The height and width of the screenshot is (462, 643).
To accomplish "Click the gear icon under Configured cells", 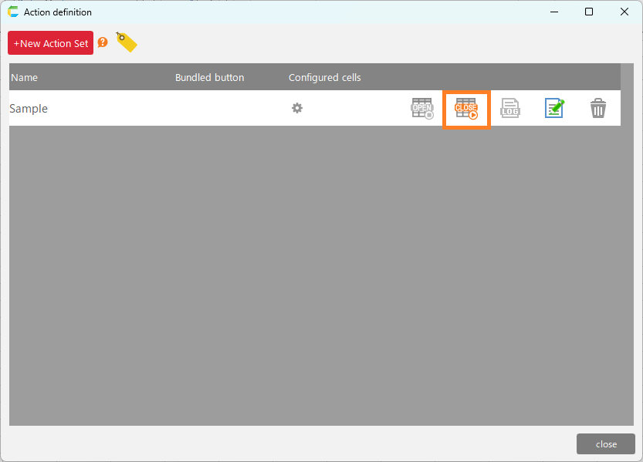I will click(x=296, y=108).
